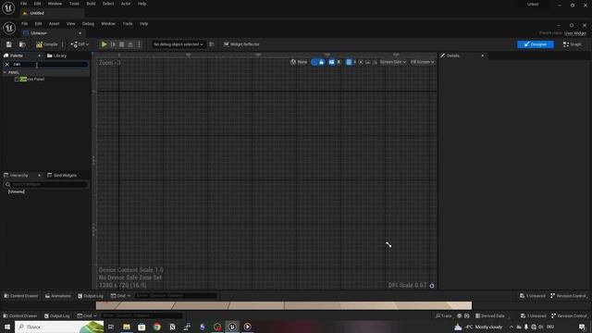The image size is (592, 333).
Task: Click the Windows Start button
Action: click(6, 327)
